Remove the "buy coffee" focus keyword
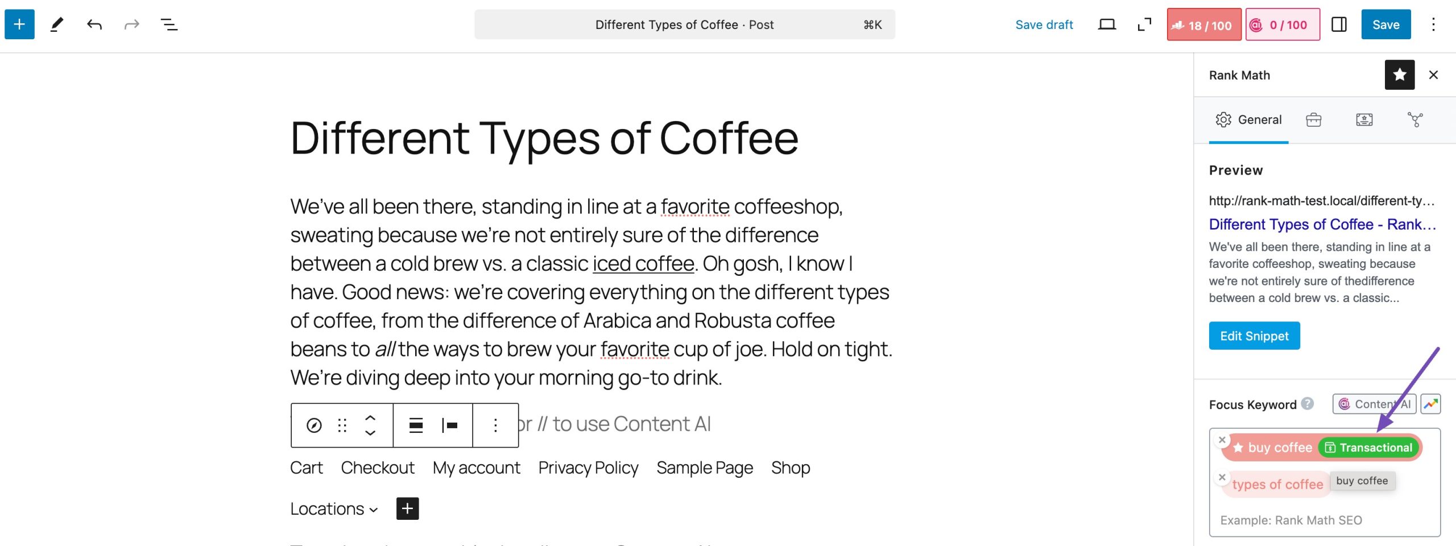 click(x=1222, y=440)
